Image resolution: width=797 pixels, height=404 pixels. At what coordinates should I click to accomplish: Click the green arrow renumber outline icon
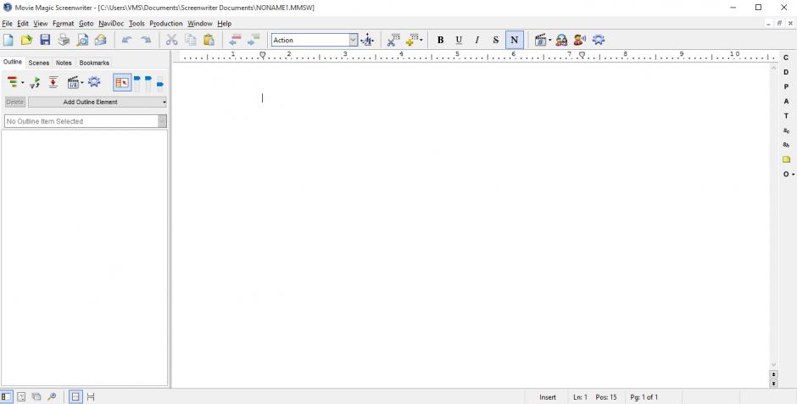(x=35, y=82)
